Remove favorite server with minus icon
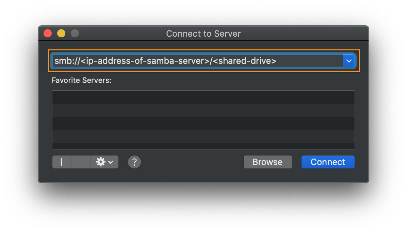407x233 pixels. [81, 162]
